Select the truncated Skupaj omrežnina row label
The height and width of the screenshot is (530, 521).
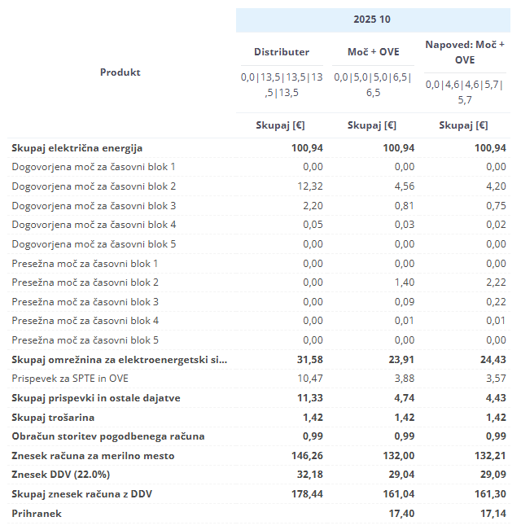tap(120, 359)
